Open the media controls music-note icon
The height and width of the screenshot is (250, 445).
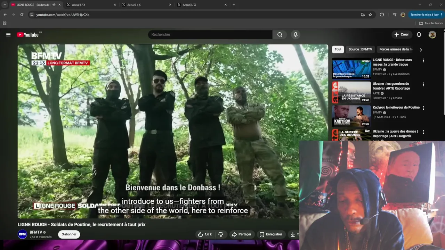click(394, 15)
